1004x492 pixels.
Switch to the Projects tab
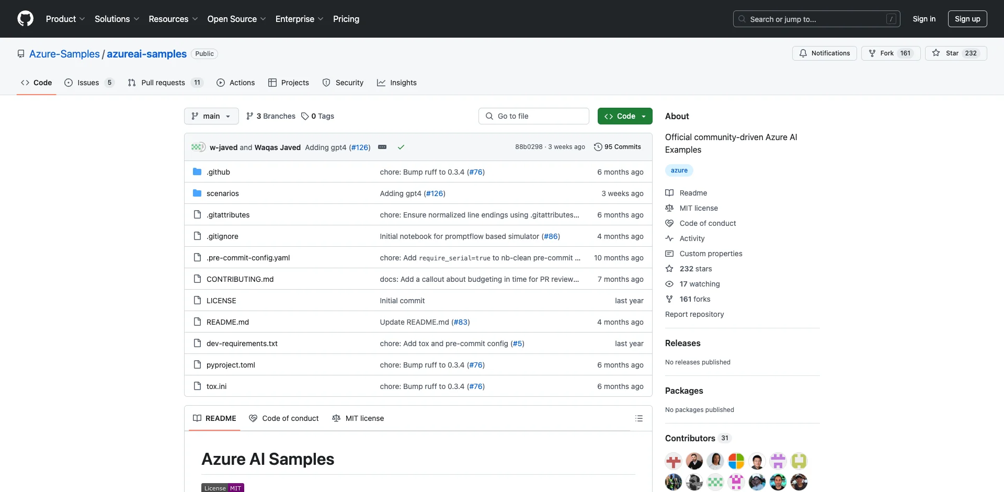point(289,83)
